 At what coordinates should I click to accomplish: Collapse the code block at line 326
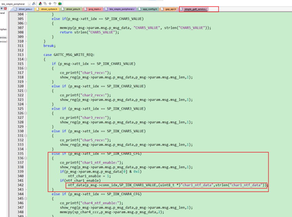pos(26,113)
